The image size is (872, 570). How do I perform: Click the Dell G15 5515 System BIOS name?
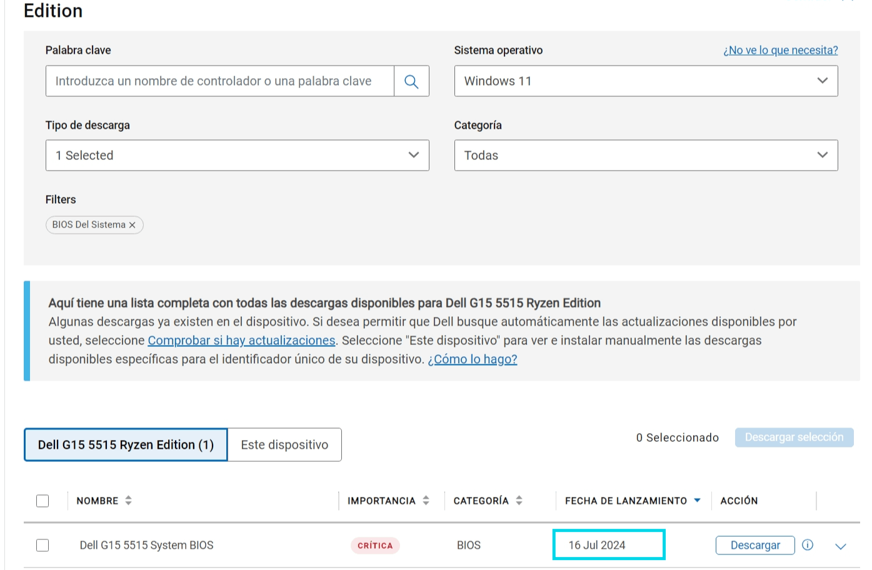tap(146, 545)
